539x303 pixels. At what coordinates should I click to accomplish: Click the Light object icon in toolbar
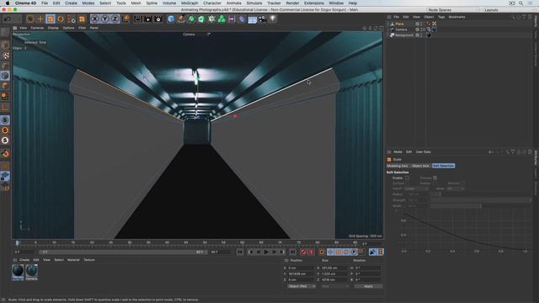click(273, 19)
